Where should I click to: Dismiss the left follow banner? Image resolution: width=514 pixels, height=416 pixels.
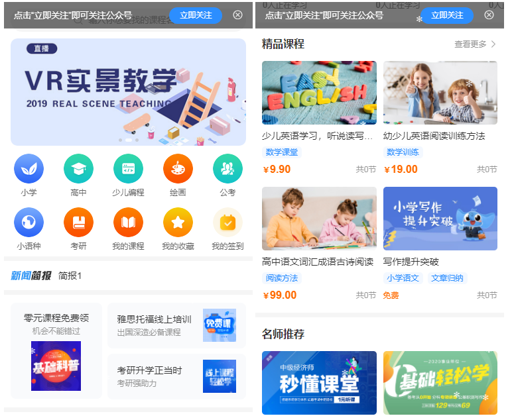237,15
